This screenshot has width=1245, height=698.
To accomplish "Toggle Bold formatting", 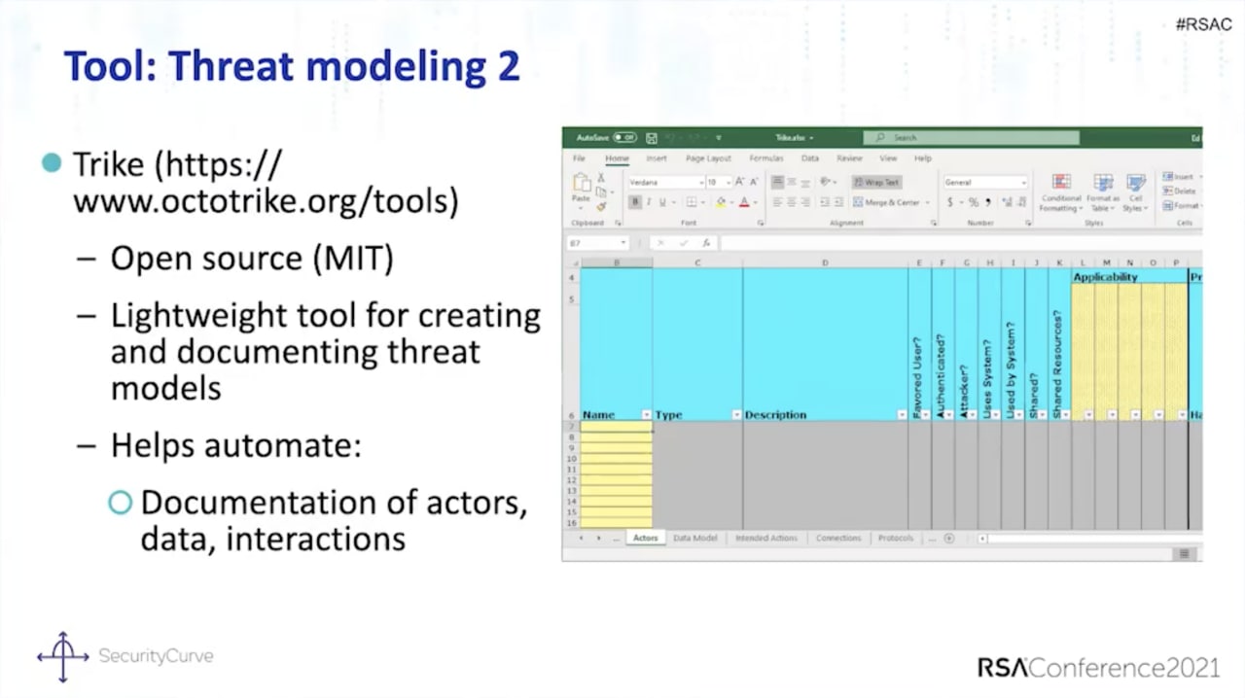I will click(x=635, y=201).
